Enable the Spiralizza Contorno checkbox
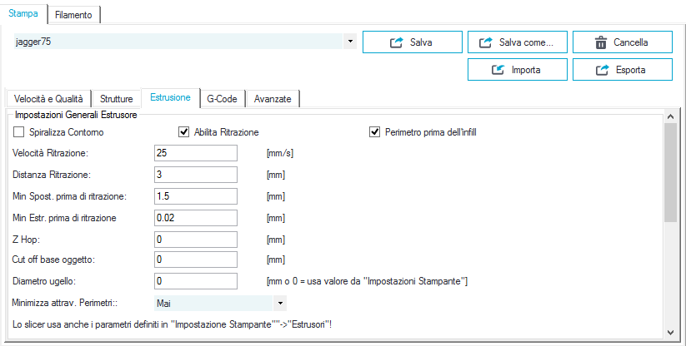This screenshot has width=686, height=346. click(x=19, y=131)
